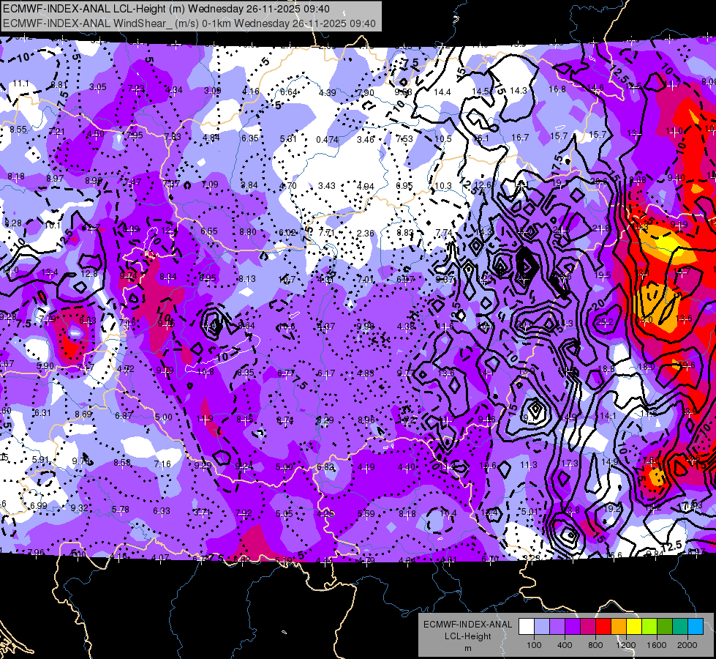This screenshot has height=659, width=716.
Task: Click the 800 legend scale value
Action: pos(595,645)
